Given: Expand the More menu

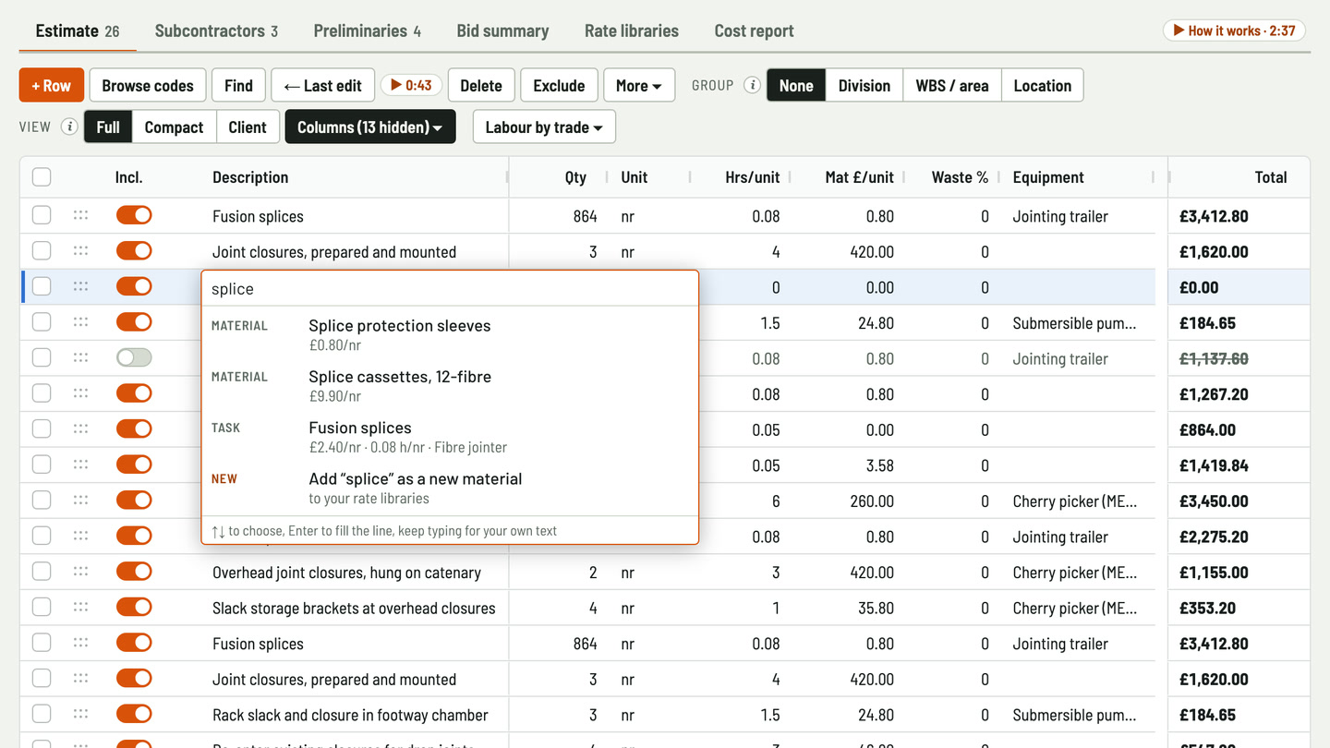Looking at the screenshot, I should point(639,86).
